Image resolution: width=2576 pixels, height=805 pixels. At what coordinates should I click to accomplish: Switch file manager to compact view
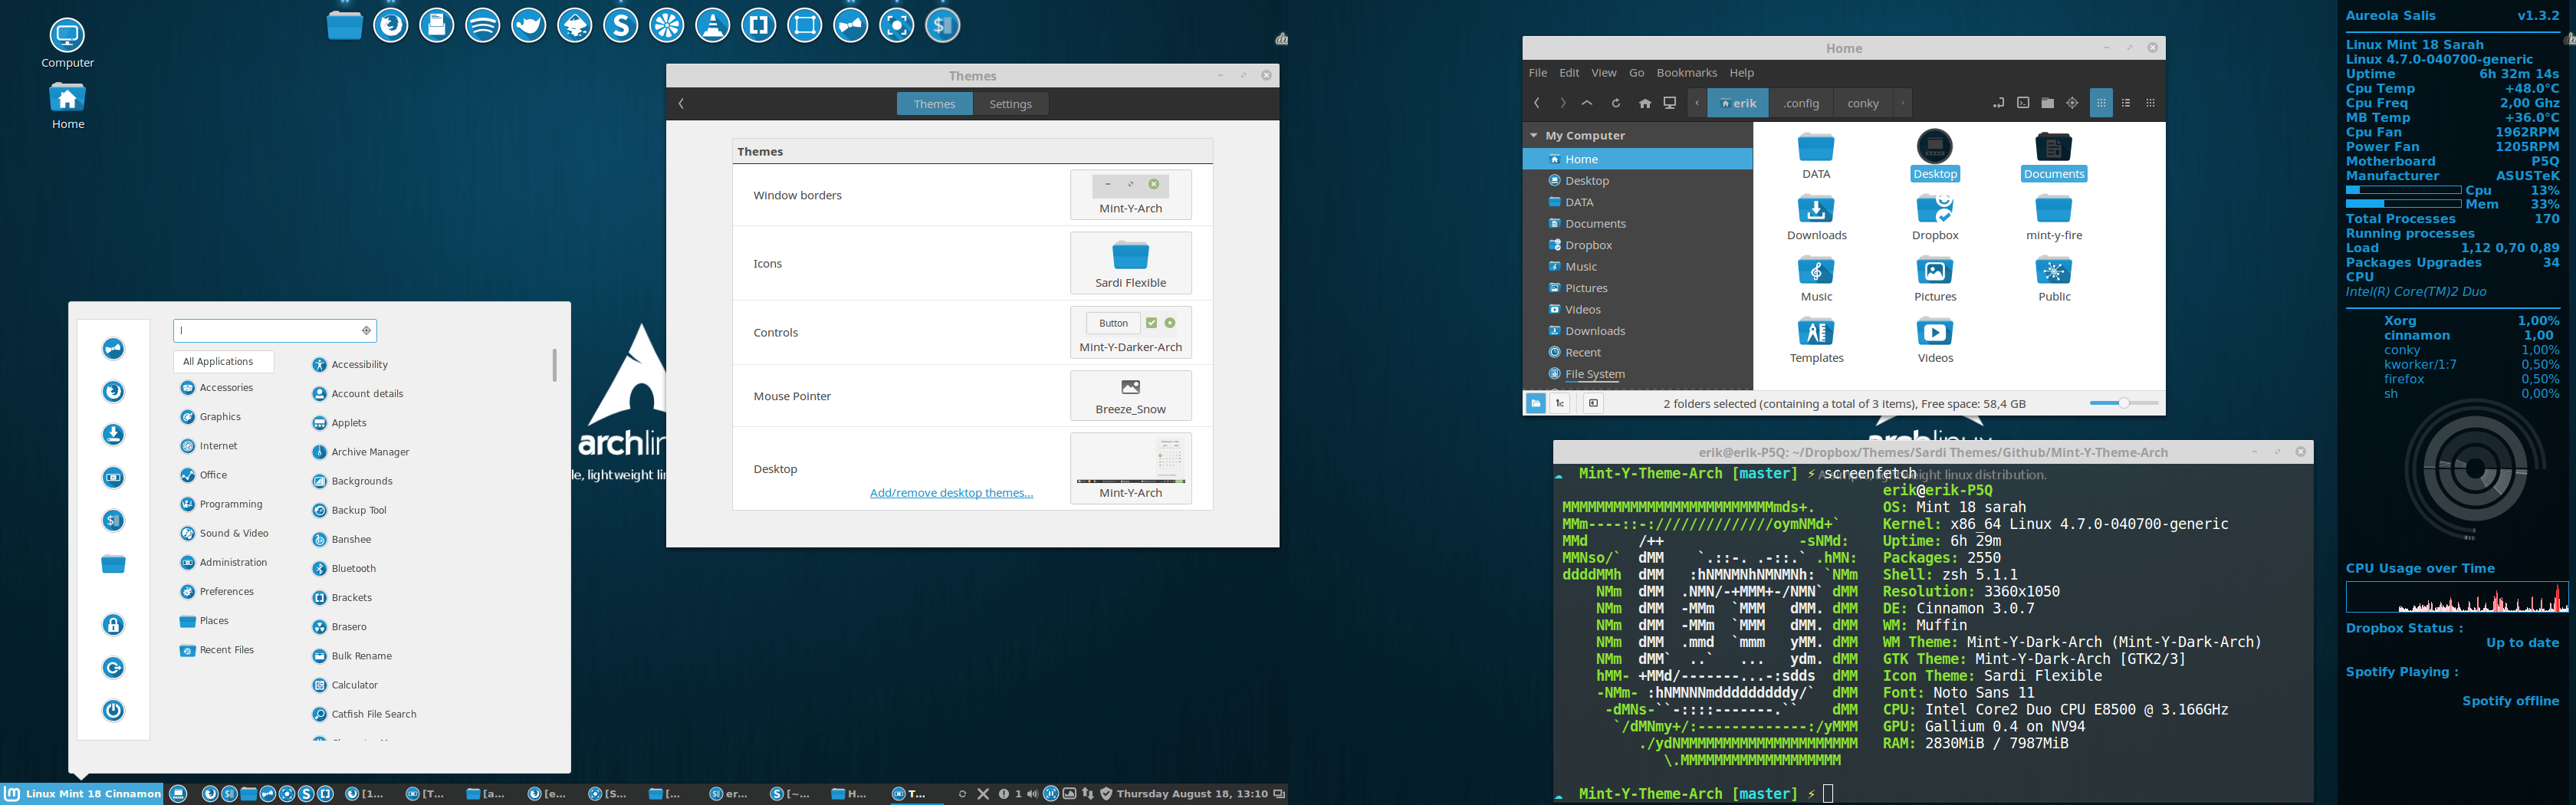tap(2151, 103)
